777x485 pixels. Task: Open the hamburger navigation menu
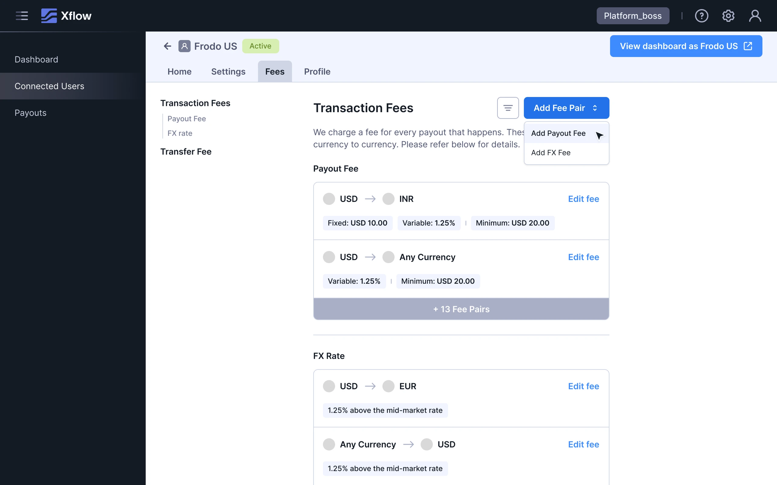22,15
